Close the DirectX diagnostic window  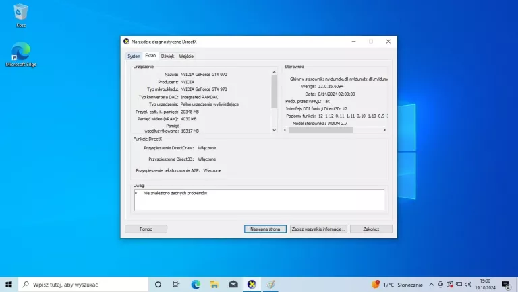point(388,42)
